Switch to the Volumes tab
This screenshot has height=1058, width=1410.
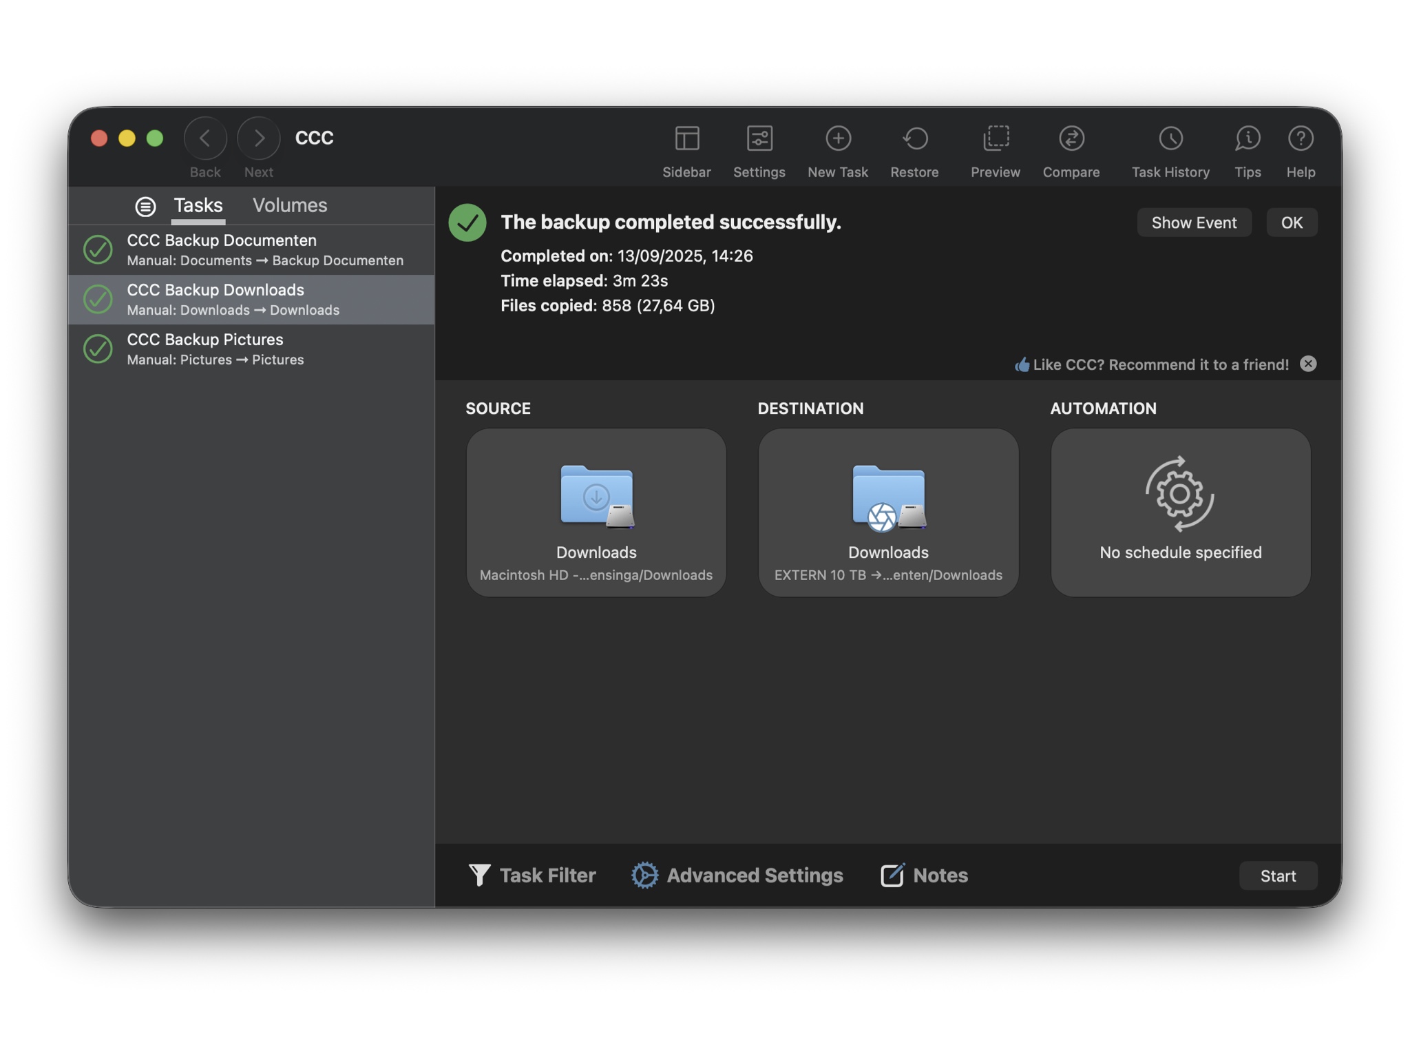[x=290, y=205]
